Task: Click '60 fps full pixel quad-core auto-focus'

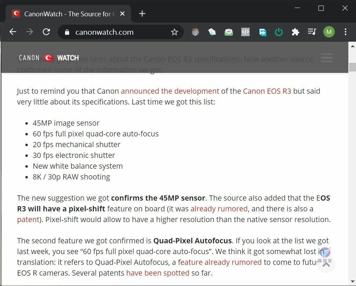Action: 96,134
